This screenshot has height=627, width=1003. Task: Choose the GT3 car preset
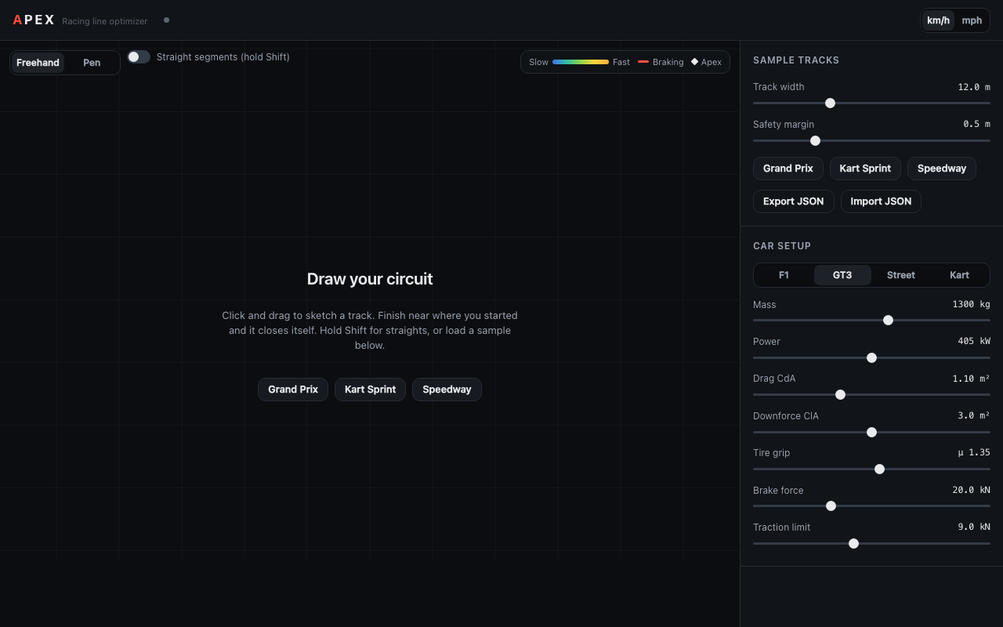(x=842, y=275)
